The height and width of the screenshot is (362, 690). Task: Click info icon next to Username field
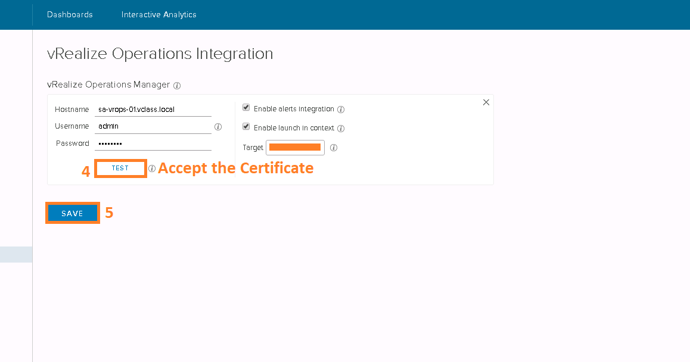(218, 127)
